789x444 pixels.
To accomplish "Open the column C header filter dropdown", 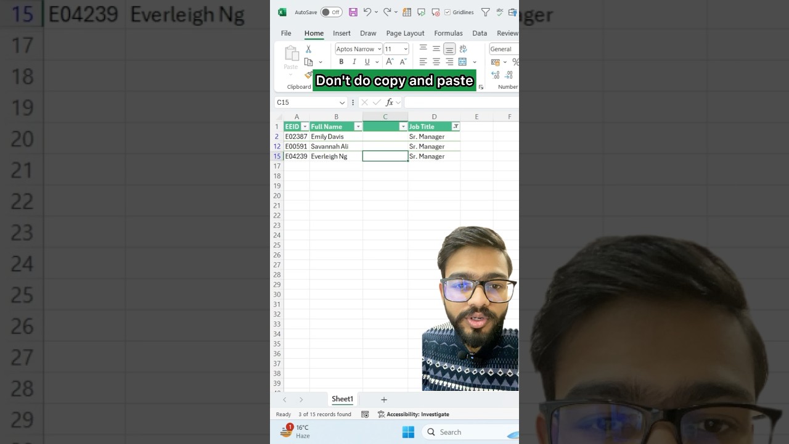I will click(x=403, y=126).
